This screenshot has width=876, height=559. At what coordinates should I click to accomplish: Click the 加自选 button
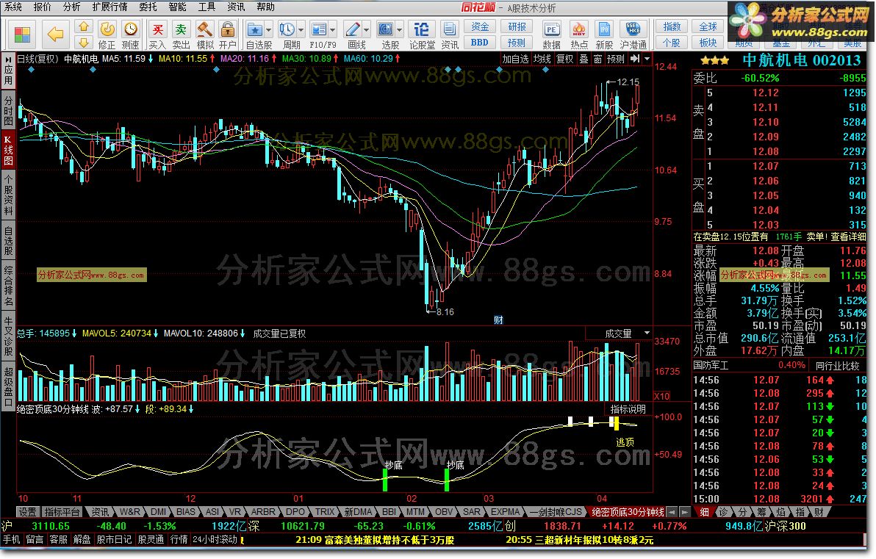click(514, 59)
